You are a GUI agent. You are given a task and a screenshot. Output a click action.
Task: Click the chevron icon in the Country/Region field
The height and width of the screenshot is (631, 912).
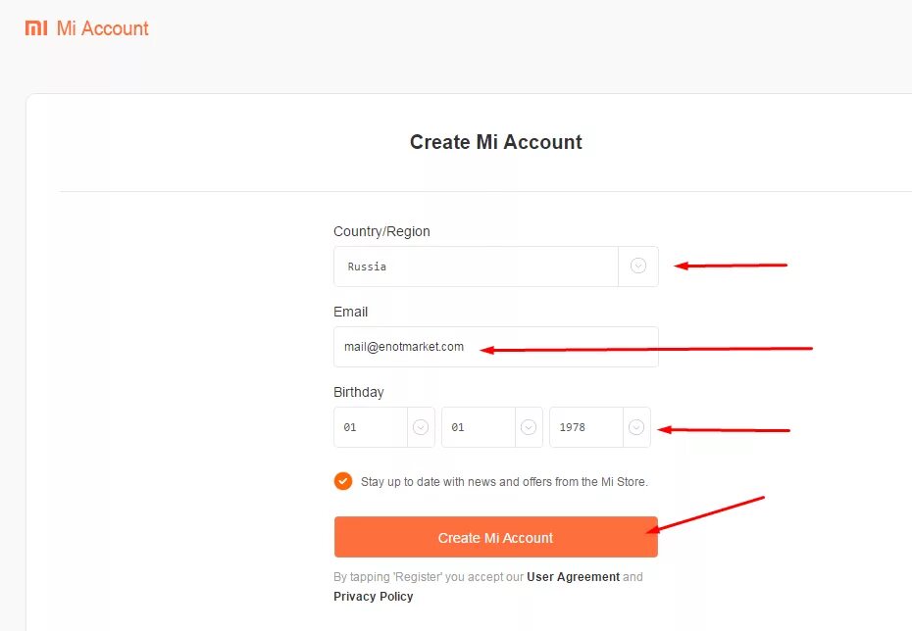(638, 267)
